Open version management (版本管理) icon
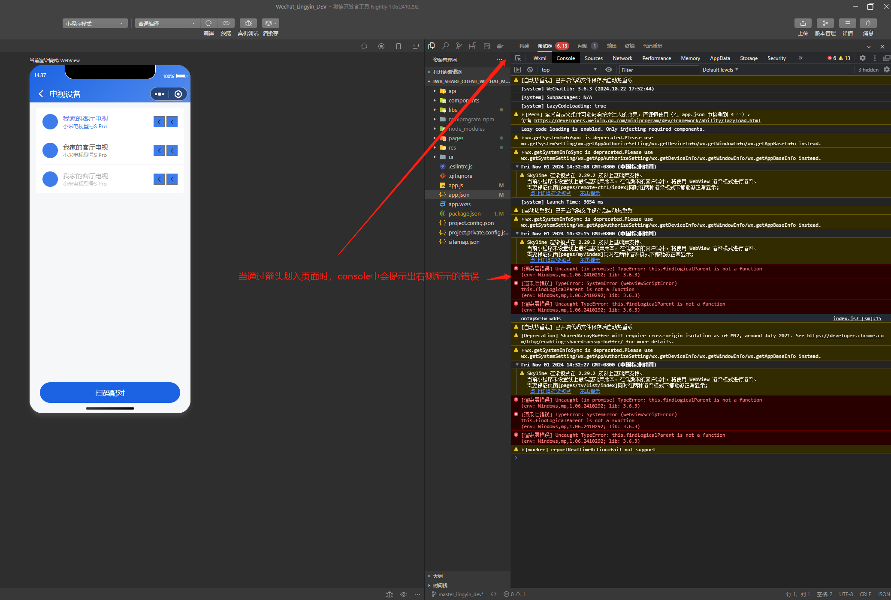Viewport: 891px width, 600px height. (825, 23)
